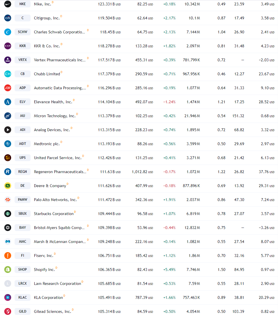The width and height of the screenshot is (278, 316).
Task: Click the Nike swoosh logo icon
Action: point(8,4)
